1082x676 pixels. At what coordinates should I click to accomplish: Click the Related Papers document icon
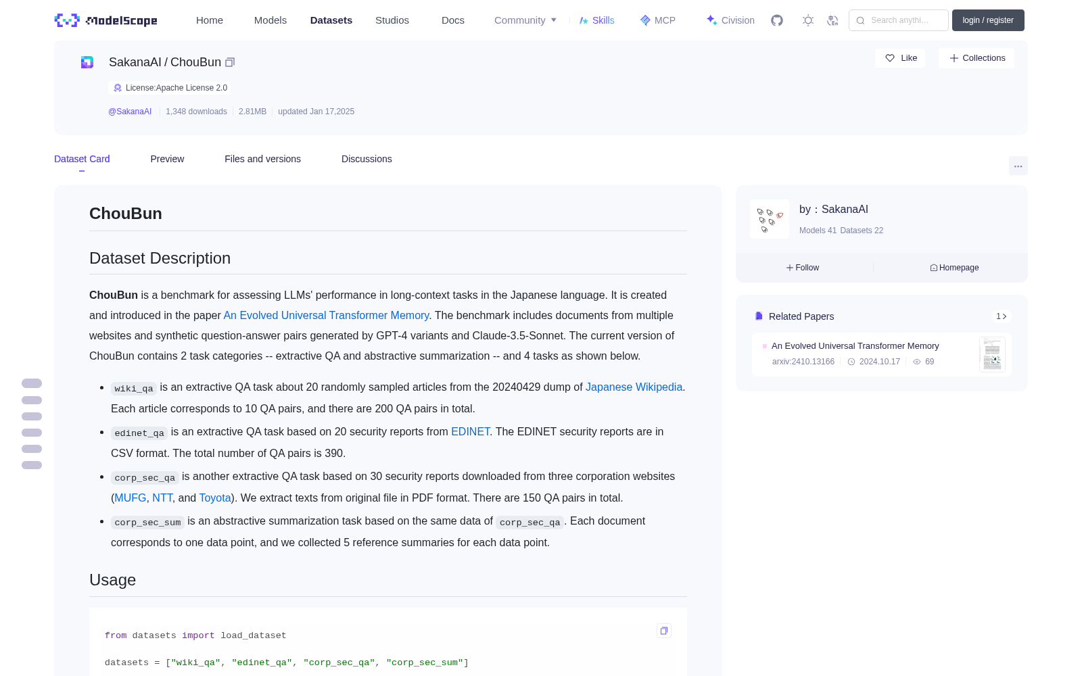click(759, 316)
